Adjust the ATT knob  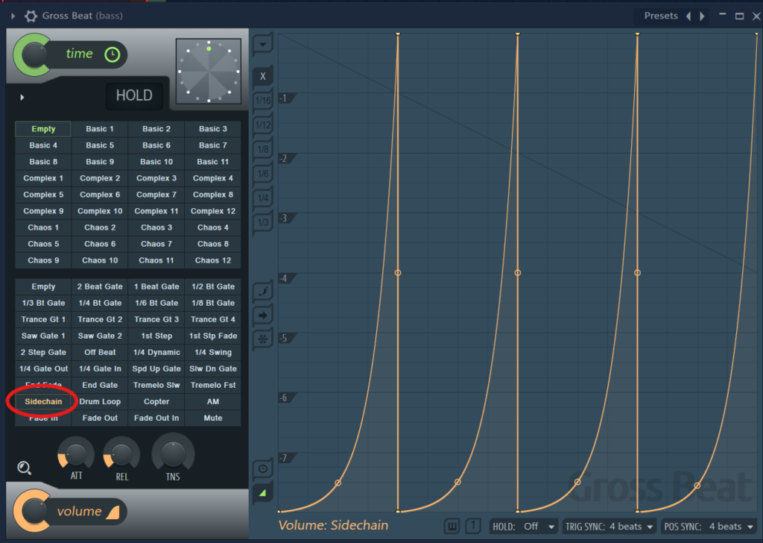pyautogui.click(x=75, y=455)
